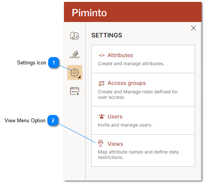Open the Attributes settings link
The height and width of the screenshot is (184, 205).
120,55
